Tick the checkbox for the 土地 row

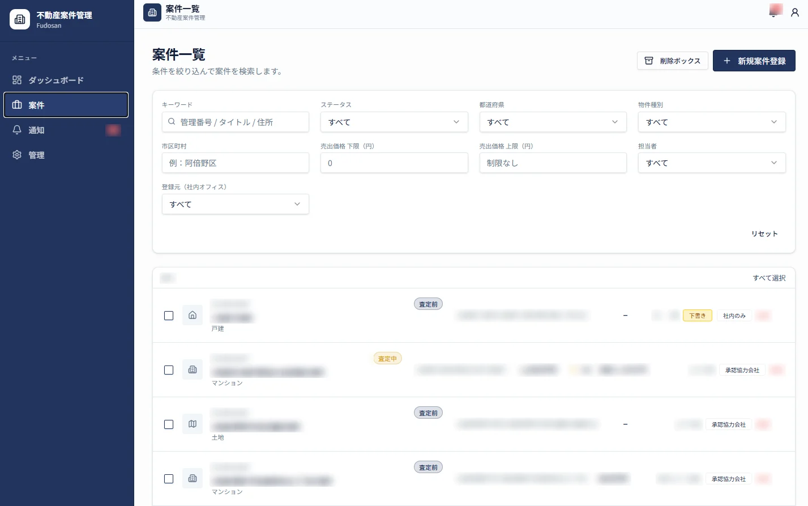169,424
